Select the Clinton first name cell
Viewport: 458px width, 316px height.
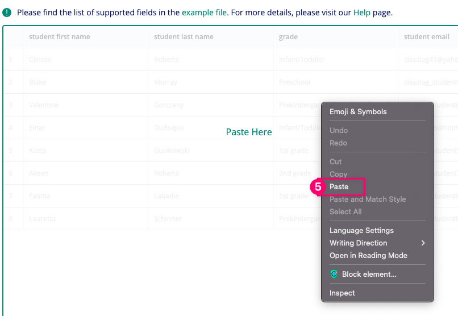[40, 60]
